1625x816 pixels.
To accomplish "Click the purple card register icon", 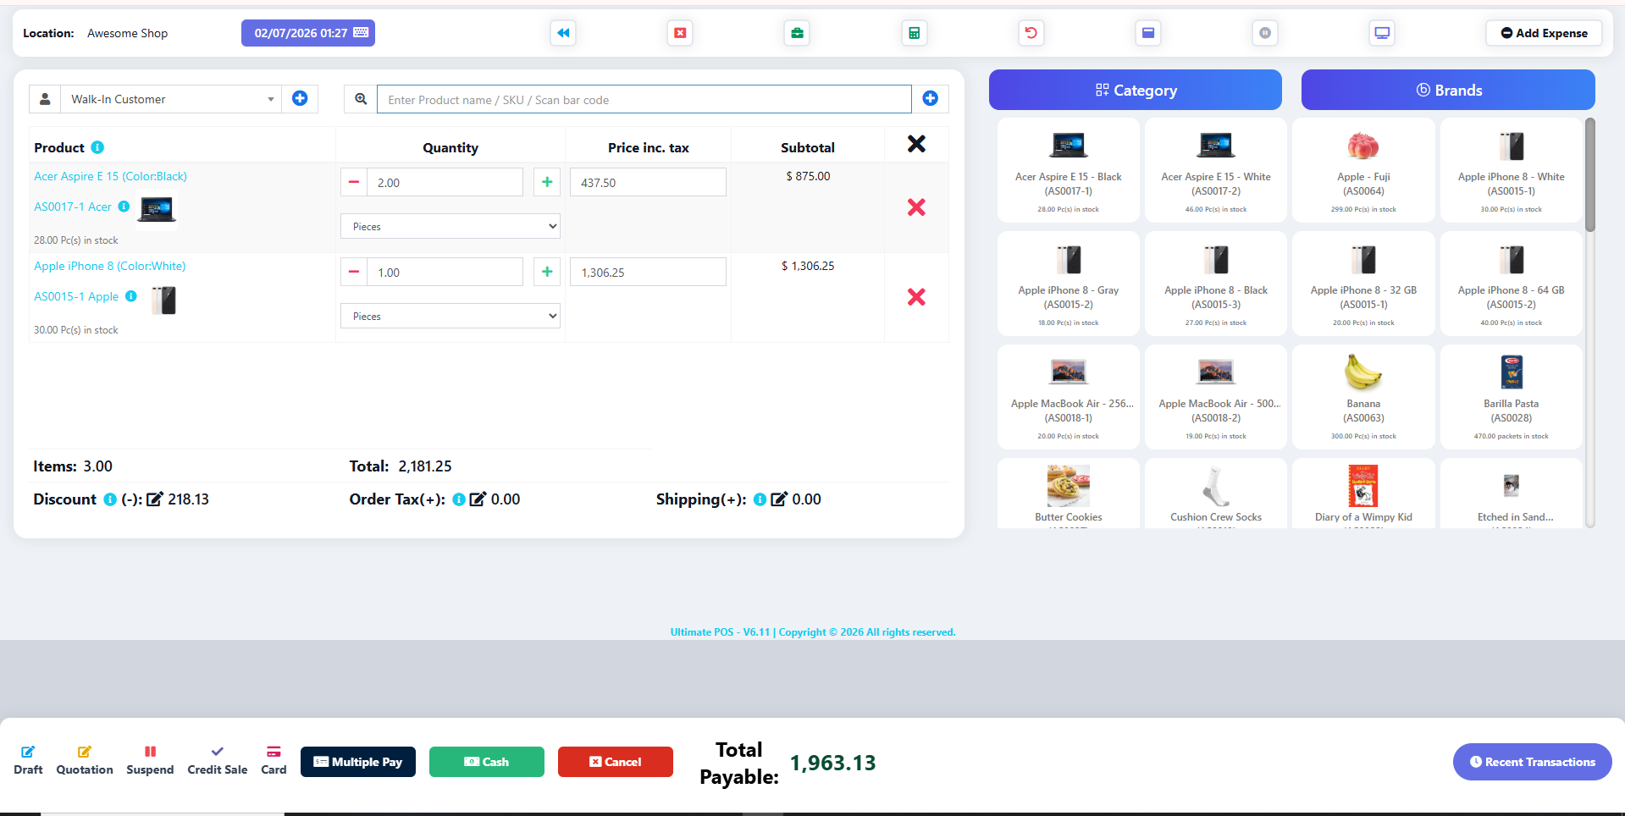I will pos(1147,33).
